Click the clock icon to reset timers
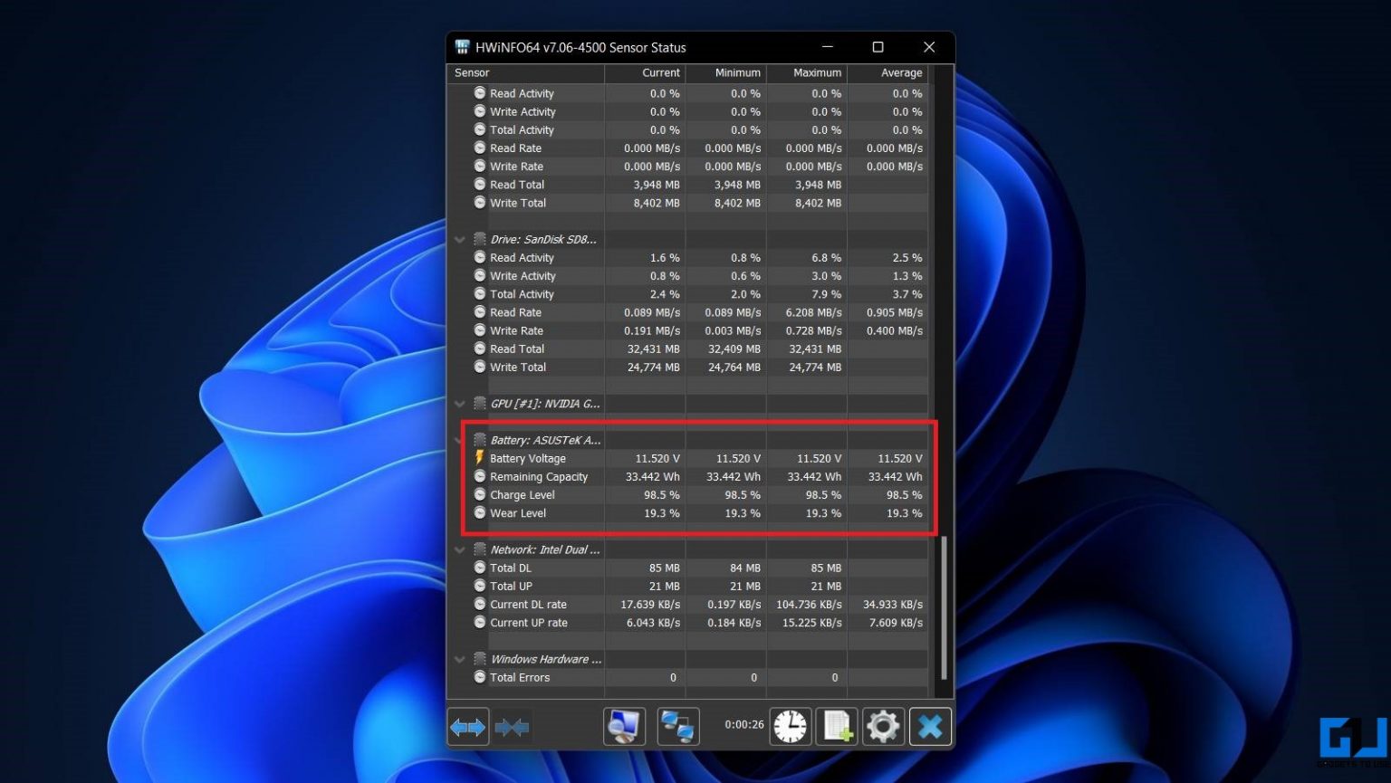The height and width of the screenshot is (783, 1391). (790, 726)
